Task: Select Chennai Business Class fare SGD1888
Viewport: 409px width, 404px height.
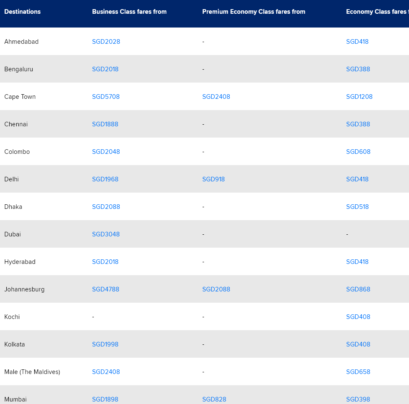Action: pyautogui.click(x=105, y=124)
